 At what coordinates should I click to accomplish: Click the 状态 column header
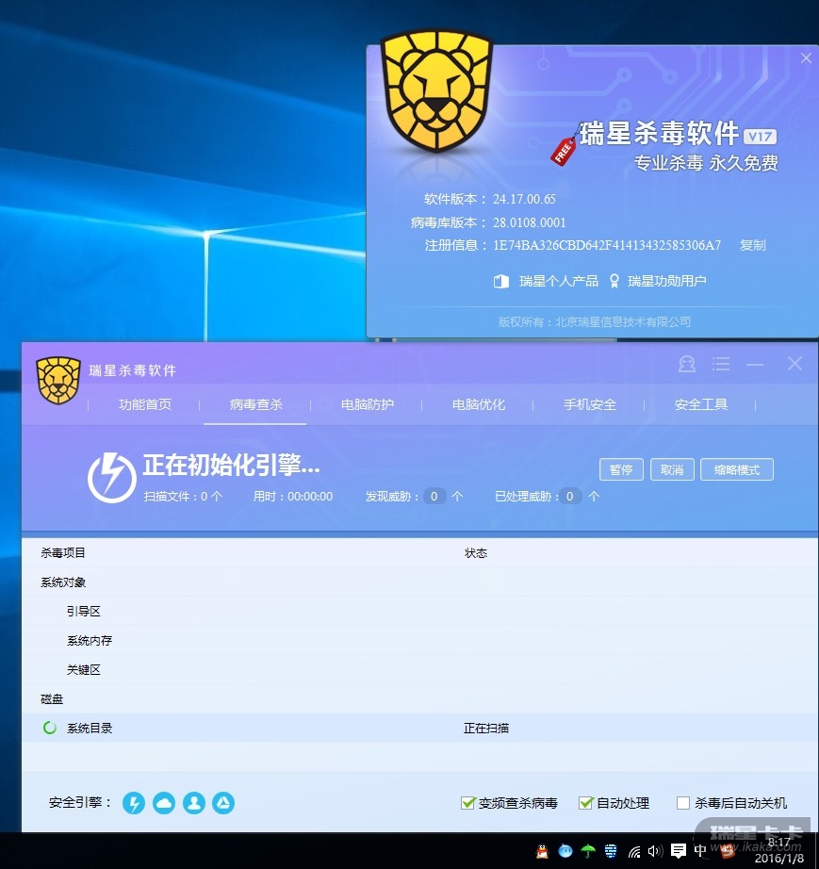[x=476, y=552]
